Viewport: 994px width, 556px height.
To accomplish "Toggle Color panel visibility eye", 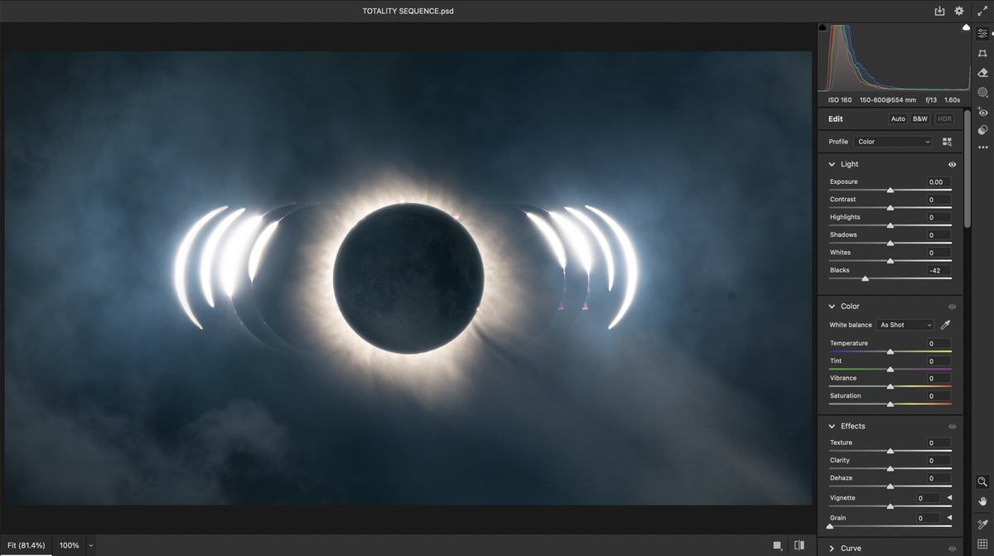I will (953, 307).
